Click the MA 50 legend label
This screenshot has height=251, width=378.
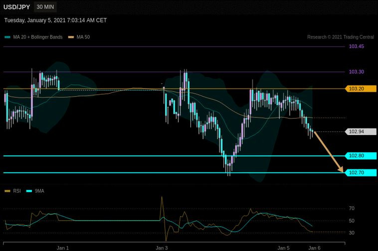coord(83,37)
